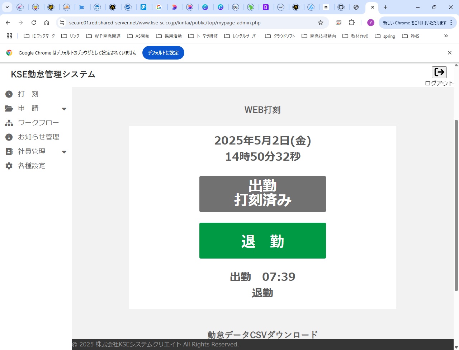Screen dimensions: 459x350
Task: Expand the 社員管理 submenu arrow
Action: pos(64,152)
